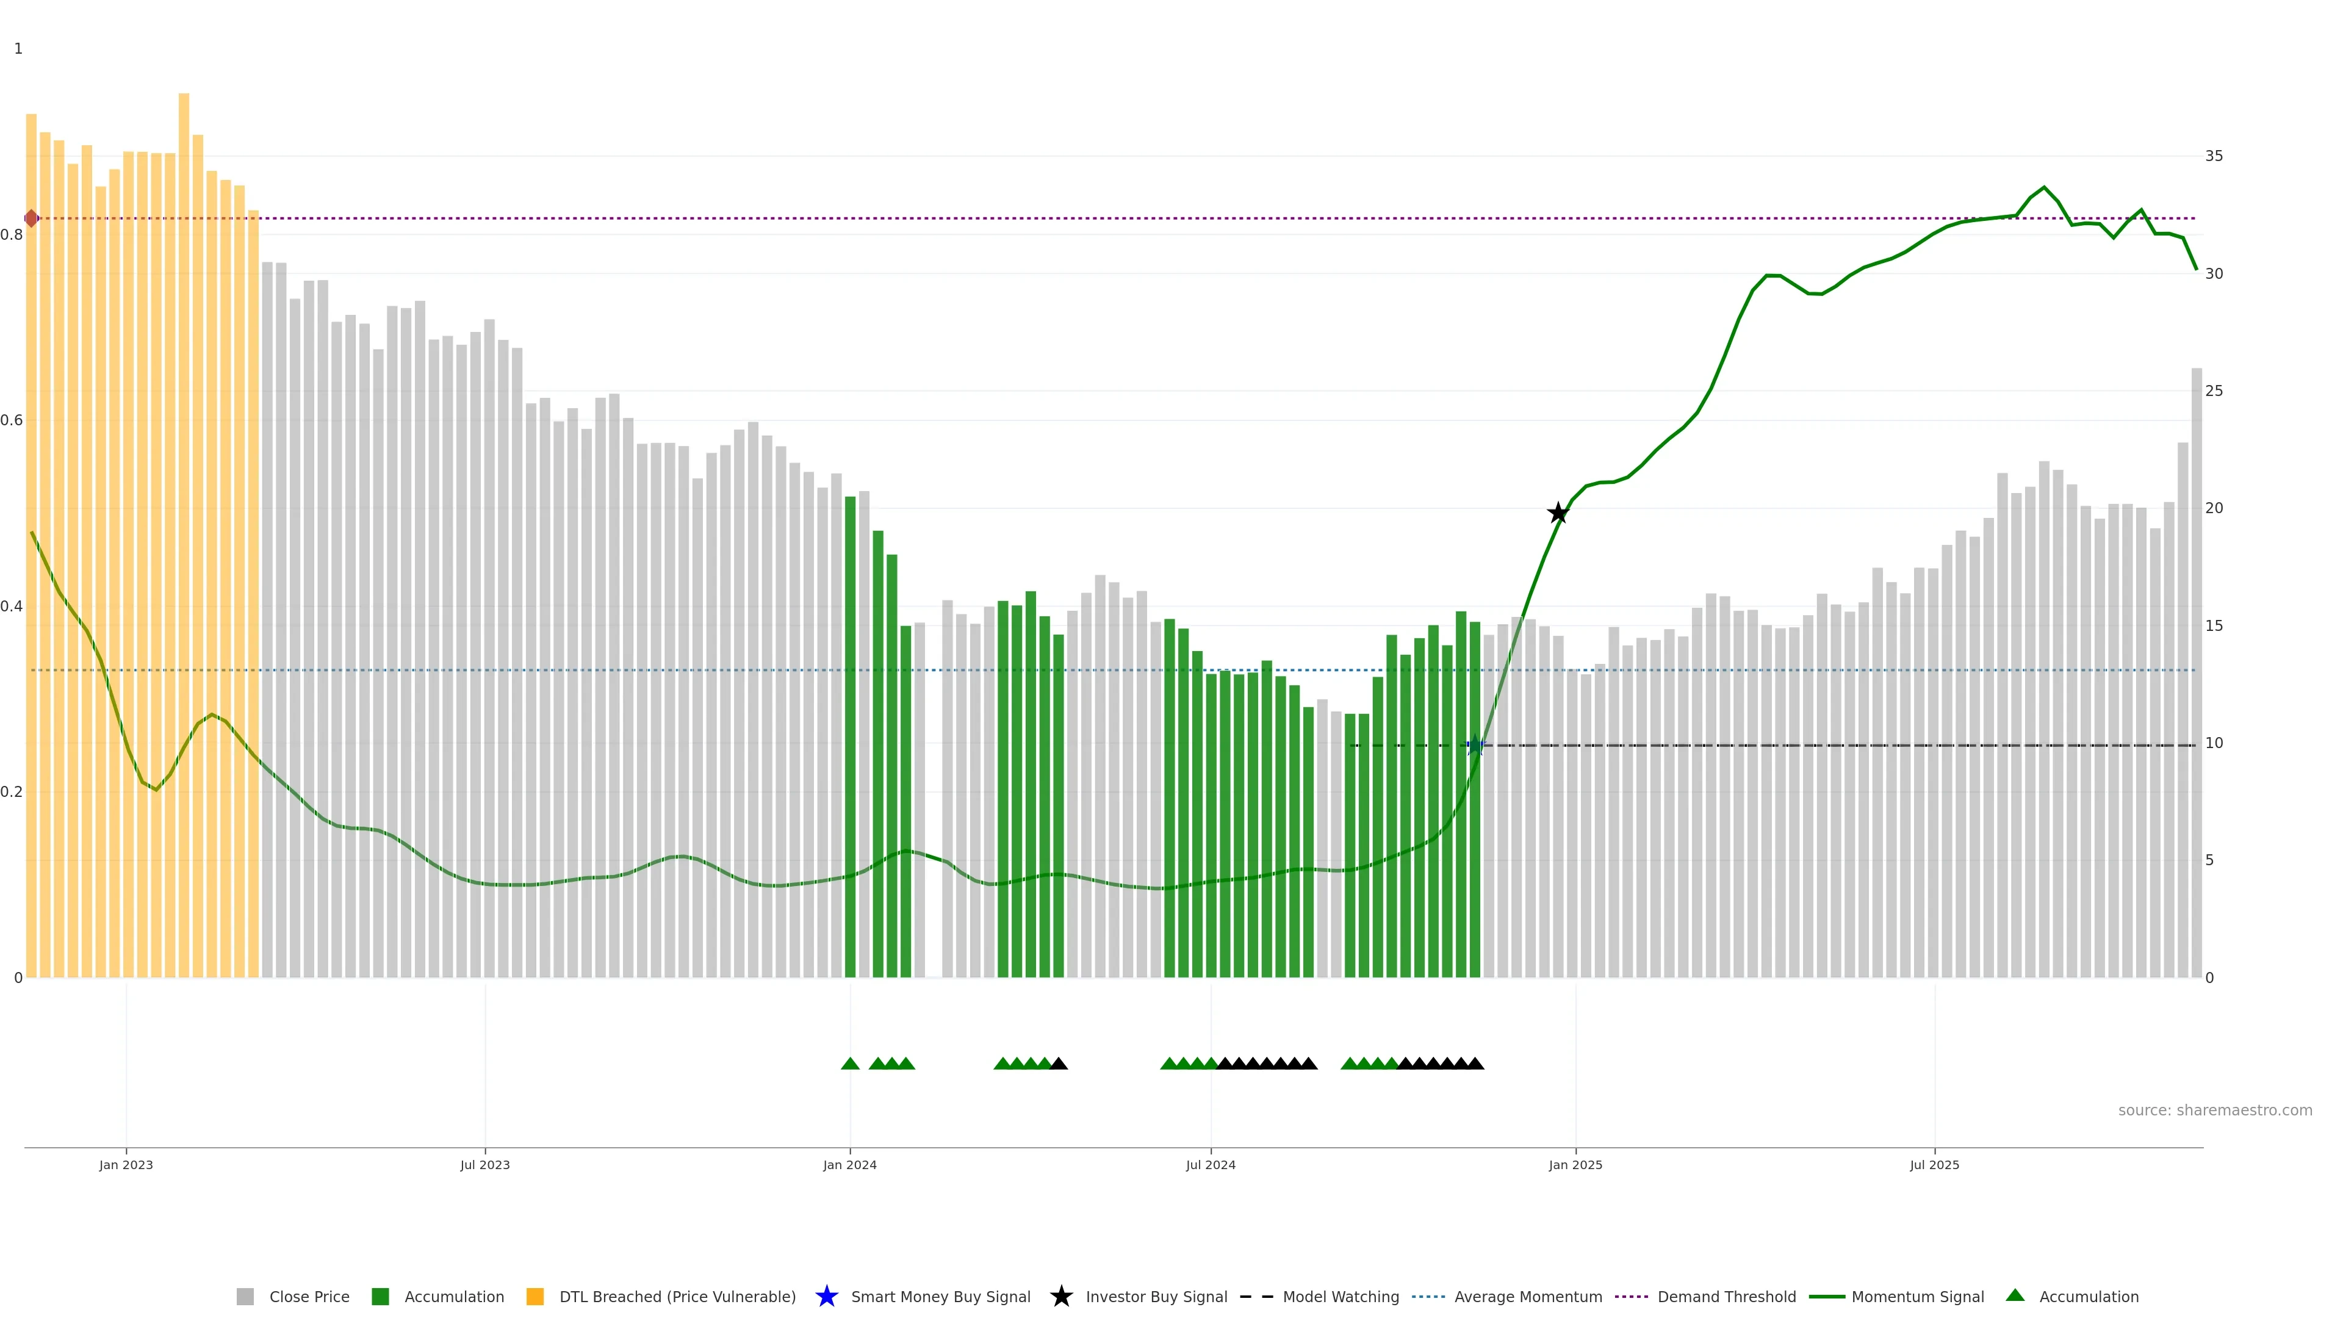Toggle Average Momentum legend entry
Viewport: 2343px width, 1318px height.
1528,1297
